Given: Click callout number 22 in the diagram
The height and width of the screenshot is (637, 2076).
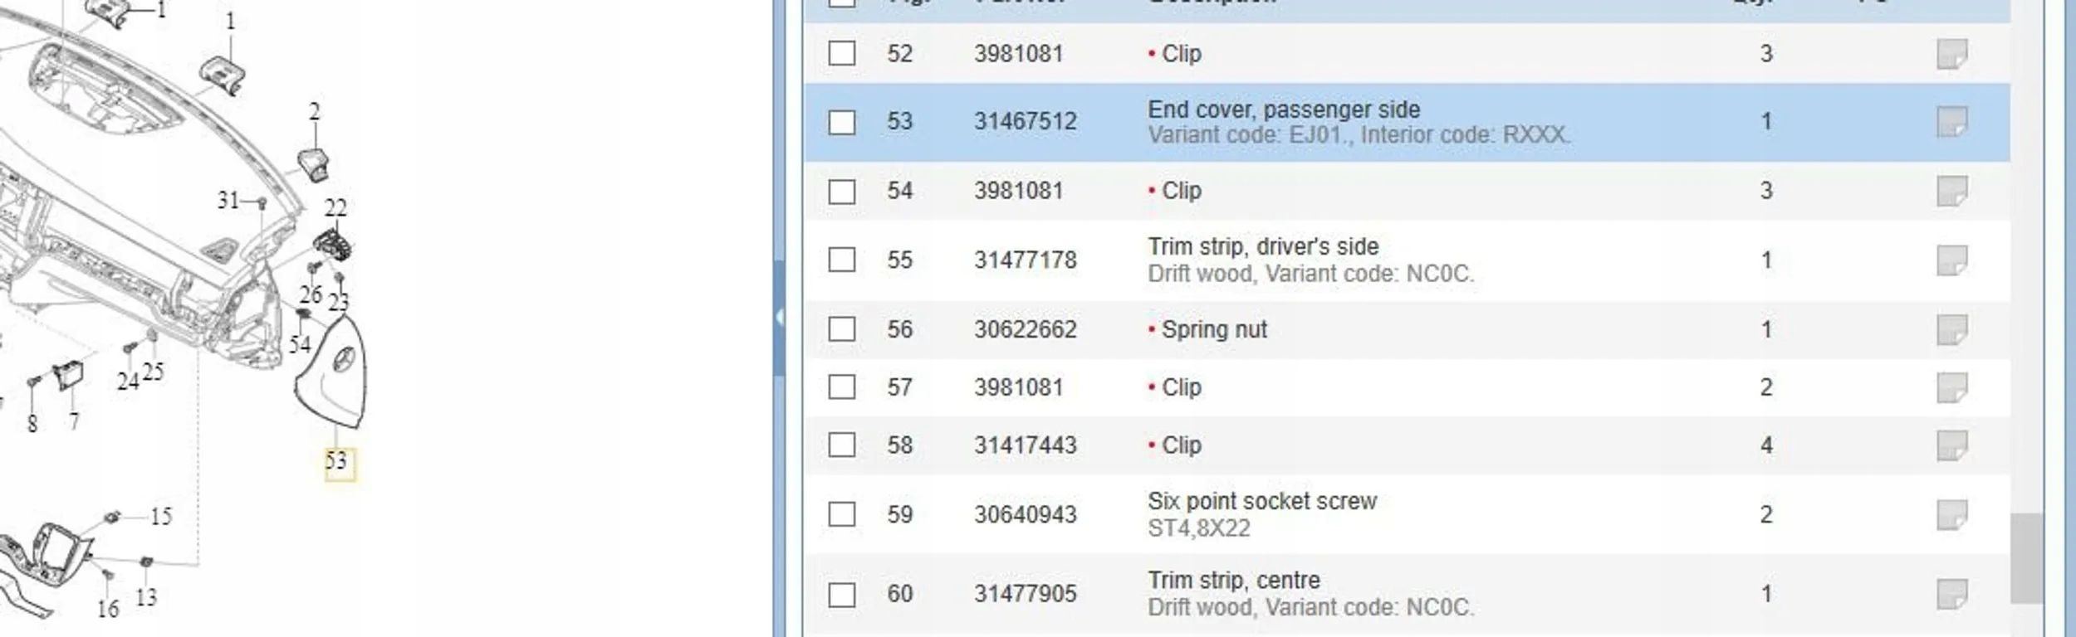Looking at the screenshot, I should click(335, 207).
